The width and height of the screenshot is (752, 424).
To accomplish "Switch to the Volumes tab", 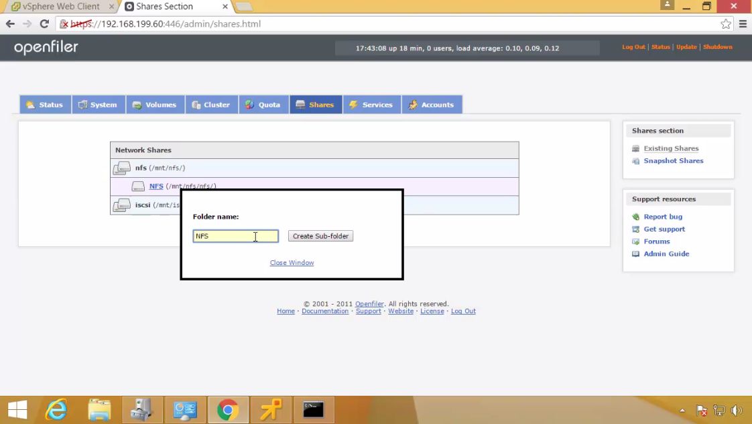I will pyautogui.click(x=155, y=105).
